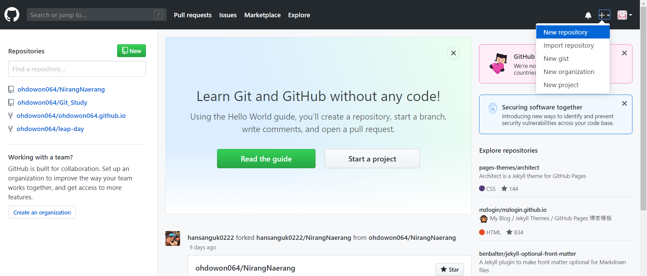
Task: Open ohdowon064/Git_Study repository
Action: tap(52, 102)
